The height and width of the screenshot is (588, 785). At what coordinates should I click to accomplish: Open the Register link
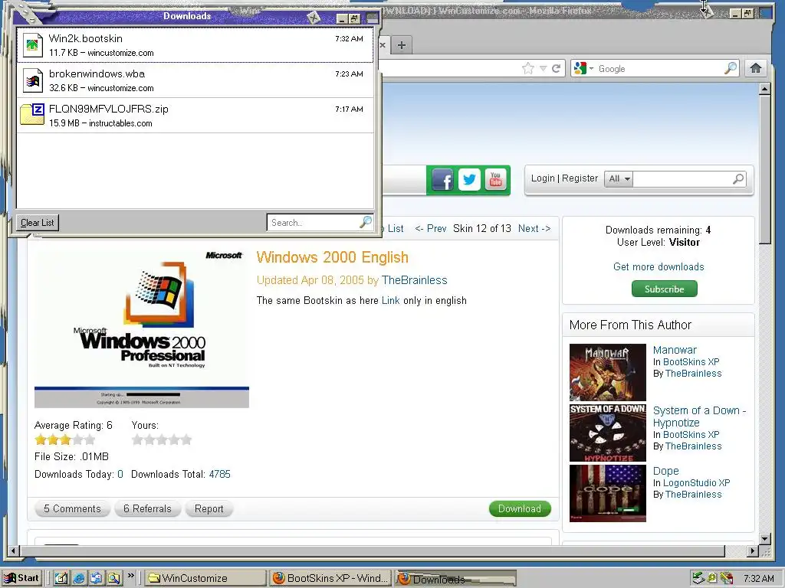click(580, 178)
